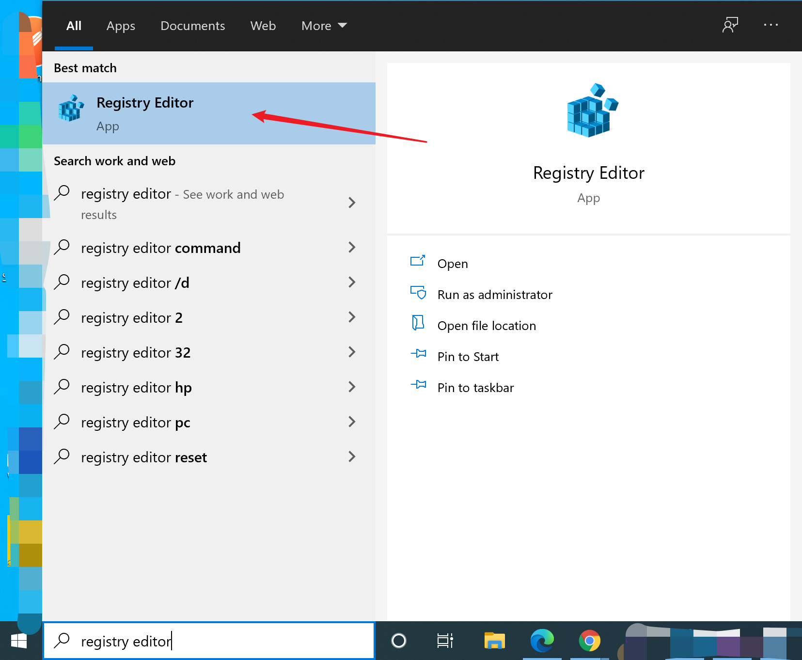This screenshot has width=802, height=660.
Task: Choose Open file location
Action: point(487,326)
